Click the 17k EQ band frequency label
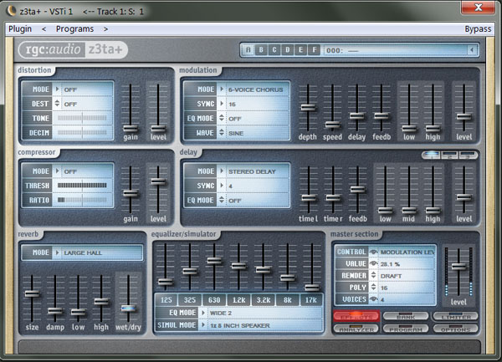Screen dimensions: 502x362 [311, 300]
